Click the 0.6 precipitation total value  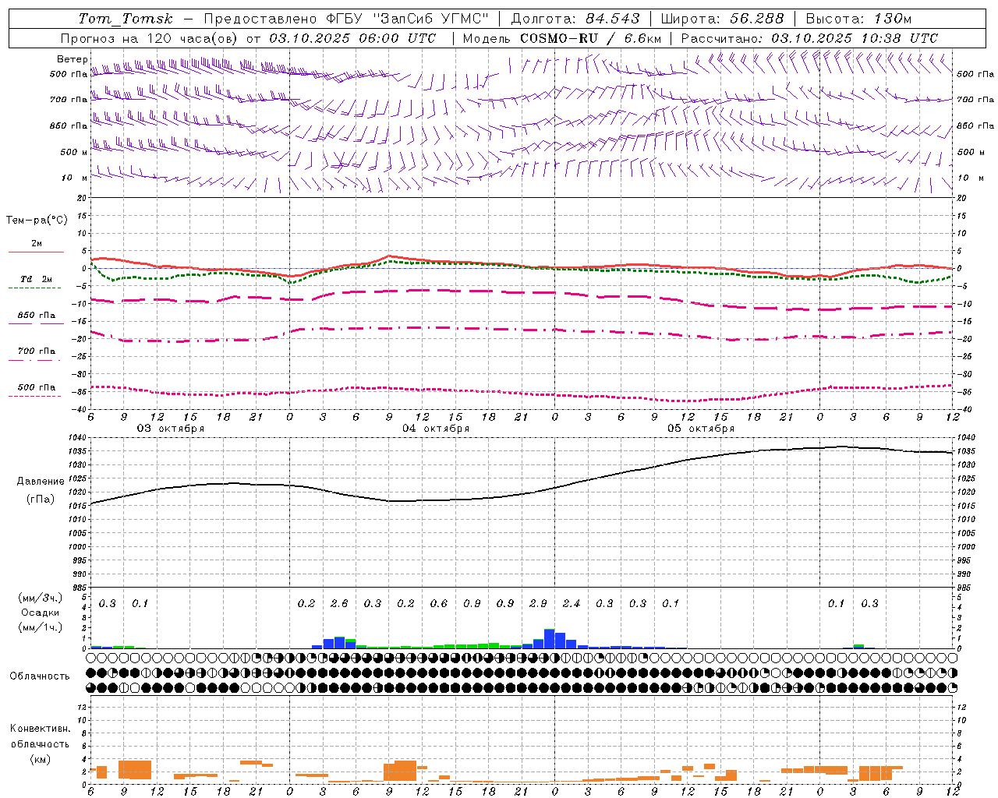coord(439,603)
